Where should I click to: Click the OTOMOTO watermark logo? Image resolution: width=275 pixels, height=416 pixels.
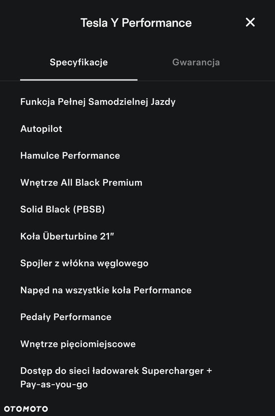(x=26, y=409)
